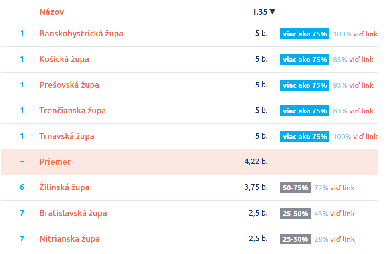
Task: Open Nitrianska župa entry
Action: coord(70,239)
